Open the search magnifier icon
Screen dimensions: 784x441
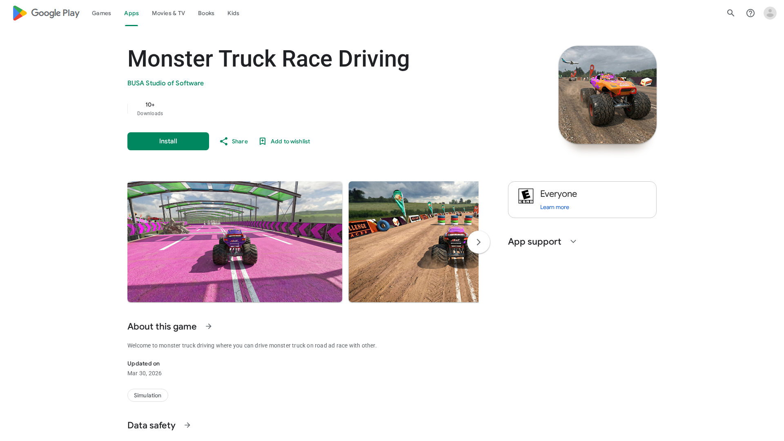point(731,13)
